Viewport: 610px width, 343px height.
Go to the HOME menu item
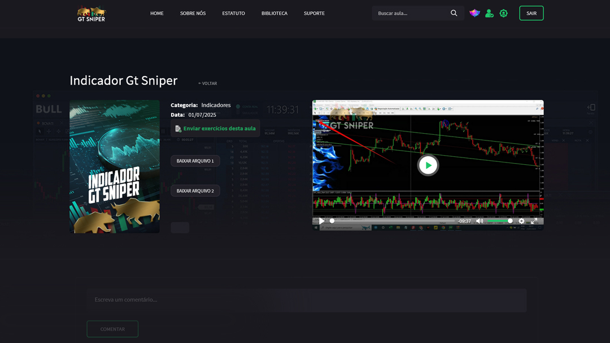pyautogui.click(x=156, y=14)
